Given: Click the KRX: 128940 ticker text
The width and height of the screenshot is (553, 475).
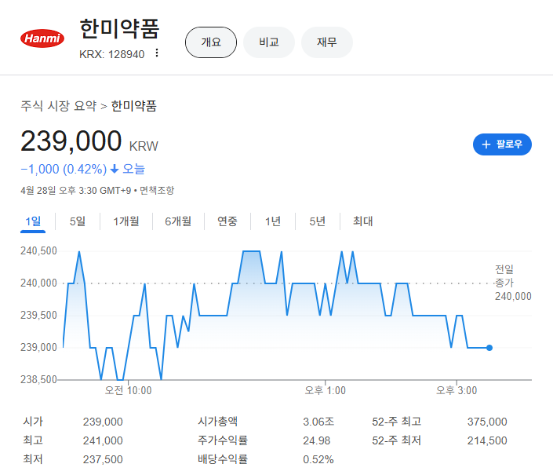Looking at the screenshot, I should coord(112,54).
